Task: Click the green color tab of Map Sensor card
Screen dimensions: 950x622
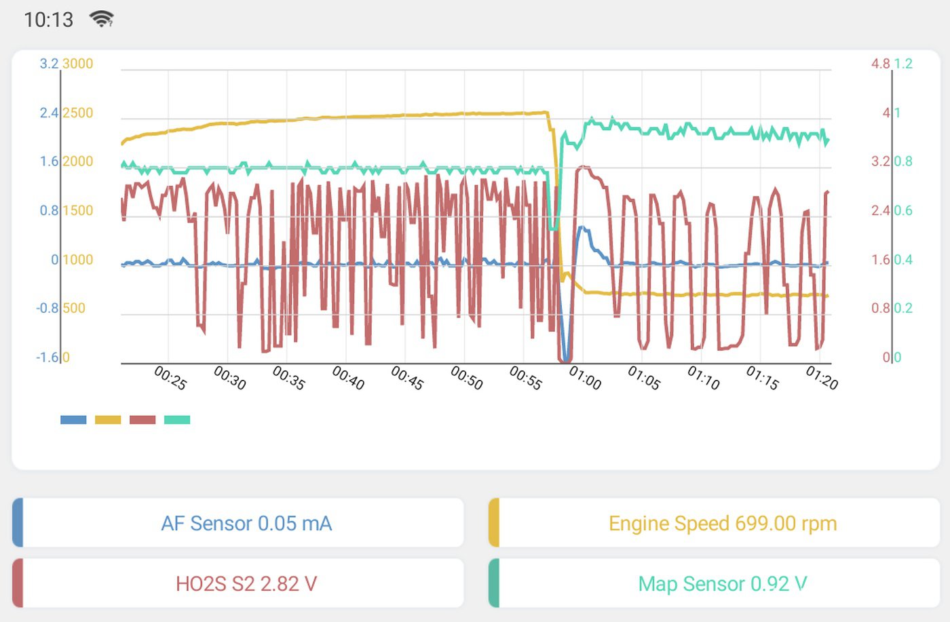Action: pyautogui.click(x=494, y=583)
